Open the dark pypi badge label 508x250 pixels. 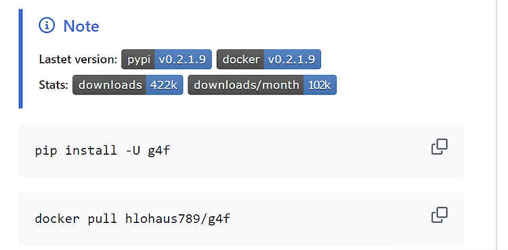click(138, 59)
